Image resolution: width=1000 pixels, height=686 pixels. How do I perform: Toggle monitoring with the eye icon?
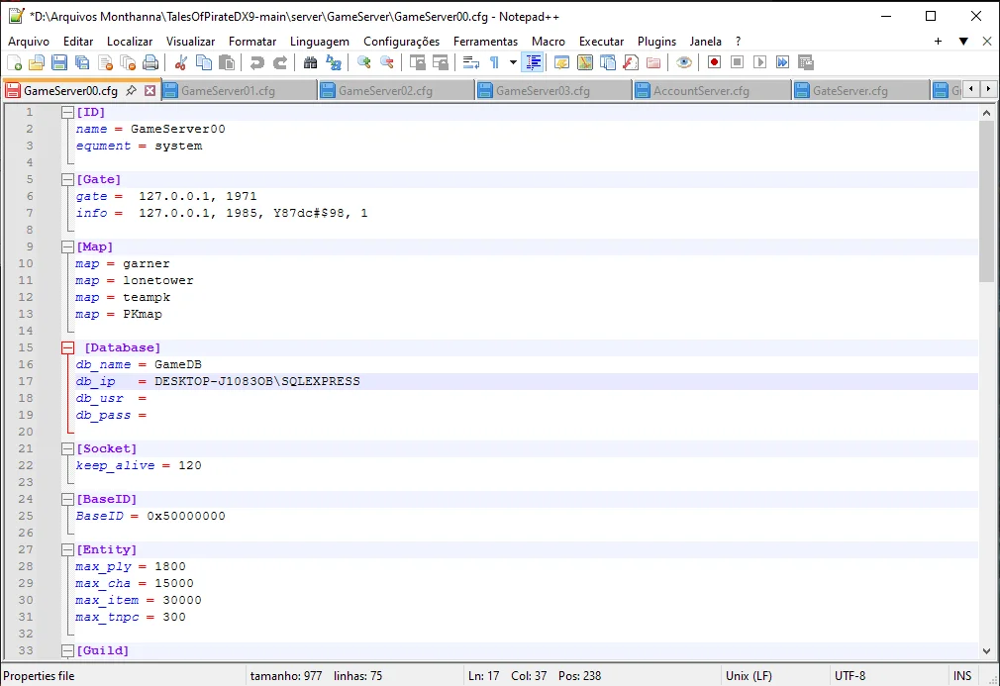(x=683, y=62)
